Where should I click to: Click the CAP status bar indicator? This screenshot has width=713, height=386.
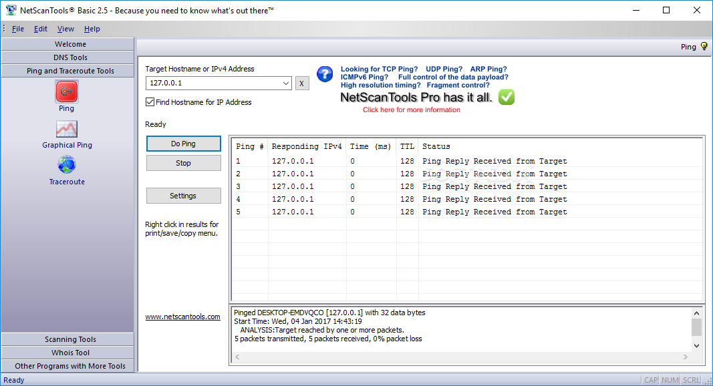tap(651, 380)
